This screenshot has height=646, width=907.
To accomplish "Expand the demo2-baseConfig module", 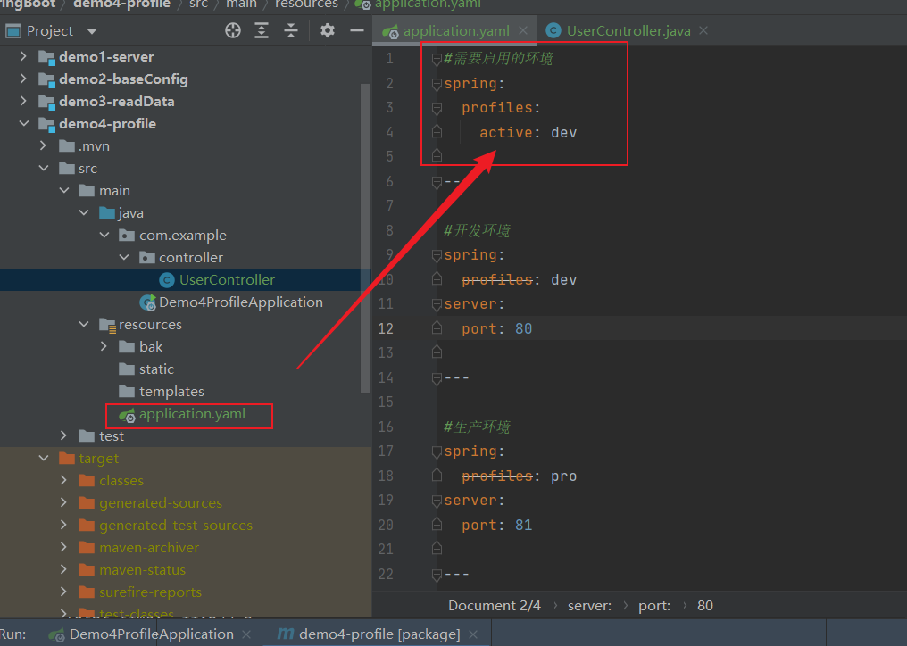I will click(x=23, y=79).
